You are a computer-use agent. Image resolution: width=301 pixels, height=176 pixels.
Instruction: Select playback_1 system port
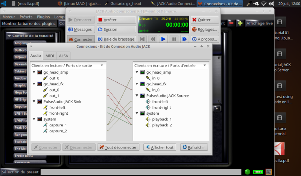[x=162, y=119]
